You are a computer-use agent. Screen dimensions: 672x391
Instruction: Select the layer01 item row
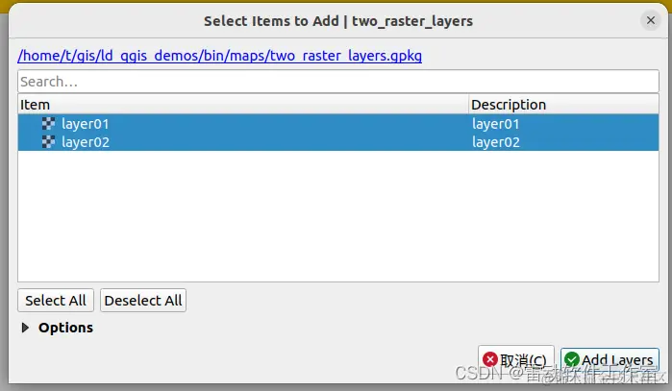tap(338, 124)
